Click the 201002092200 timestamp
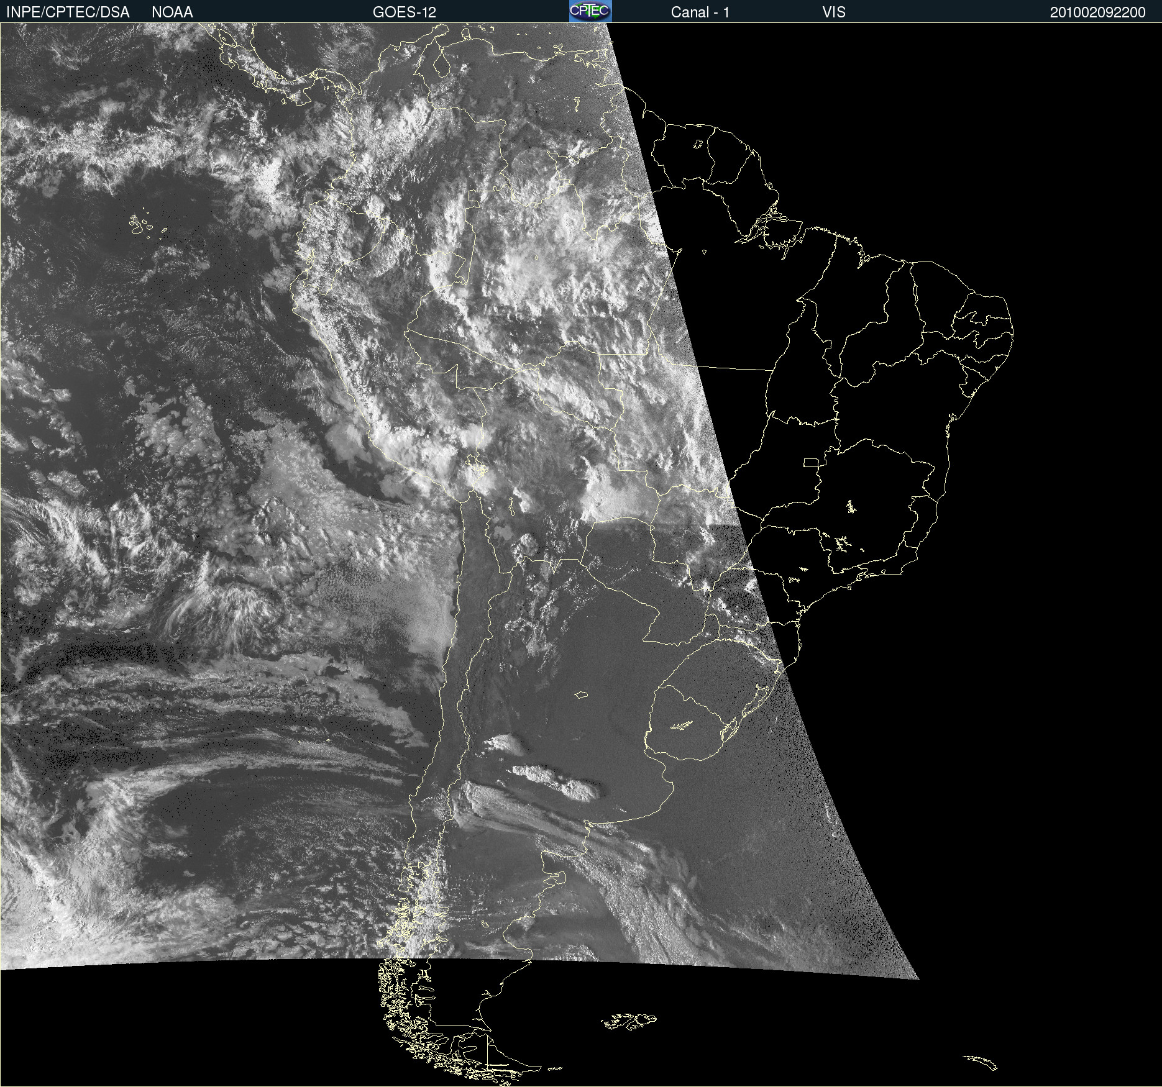The image size is (1162, 1087). (x=1098, y=12)
